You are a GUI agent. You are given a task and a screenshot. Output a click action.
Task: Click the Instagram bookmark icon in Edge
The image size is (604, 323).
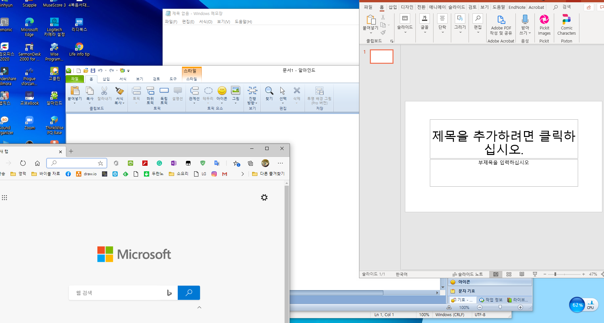click(214, 174)
